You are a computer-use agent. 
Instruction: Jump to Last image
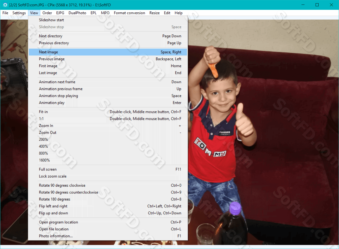[108, 73]
